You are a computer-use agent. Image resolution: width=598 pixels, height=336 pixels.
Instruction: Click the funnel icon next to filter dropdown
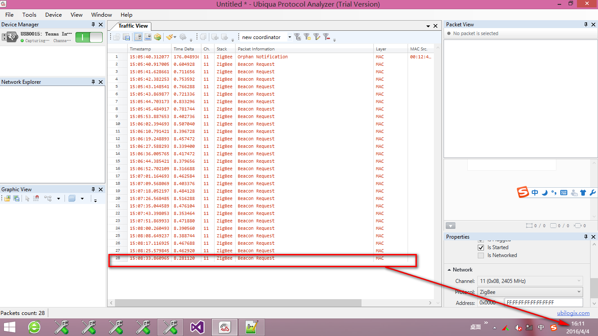coord(297,37)
